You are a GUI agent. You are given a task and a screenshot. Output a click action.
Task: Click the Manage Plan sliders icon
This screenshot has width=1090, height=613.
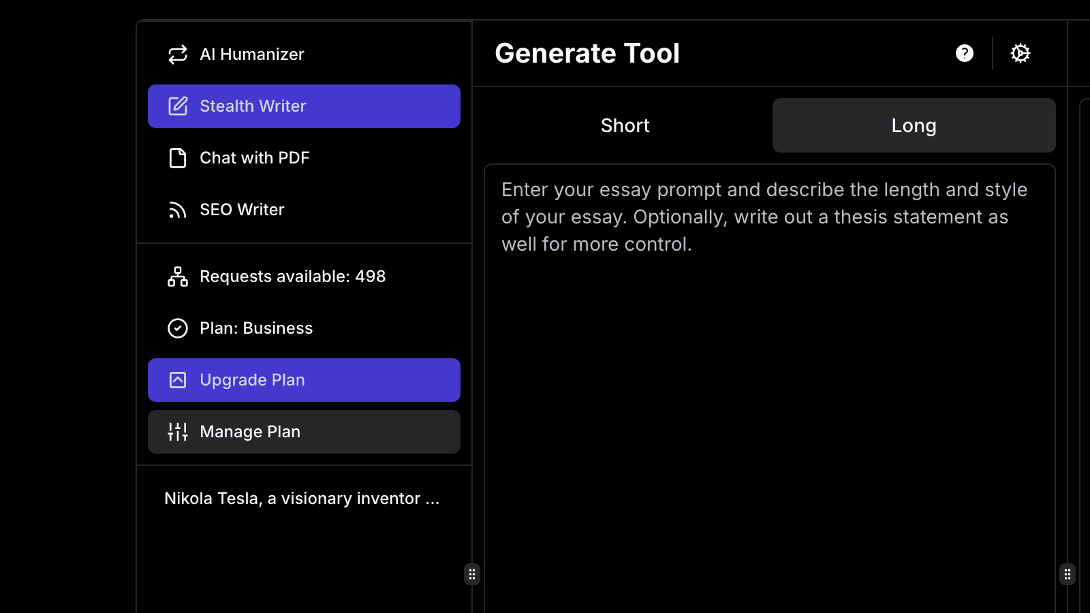177,431
